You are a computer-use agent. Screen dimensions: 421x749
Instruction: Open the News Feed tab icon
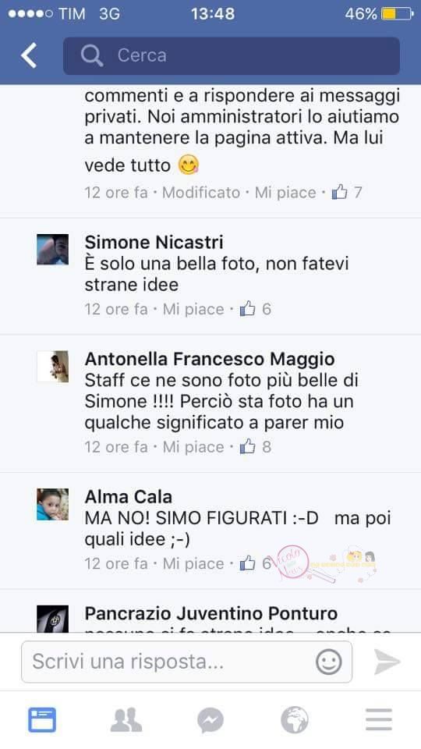pos(42,720)
